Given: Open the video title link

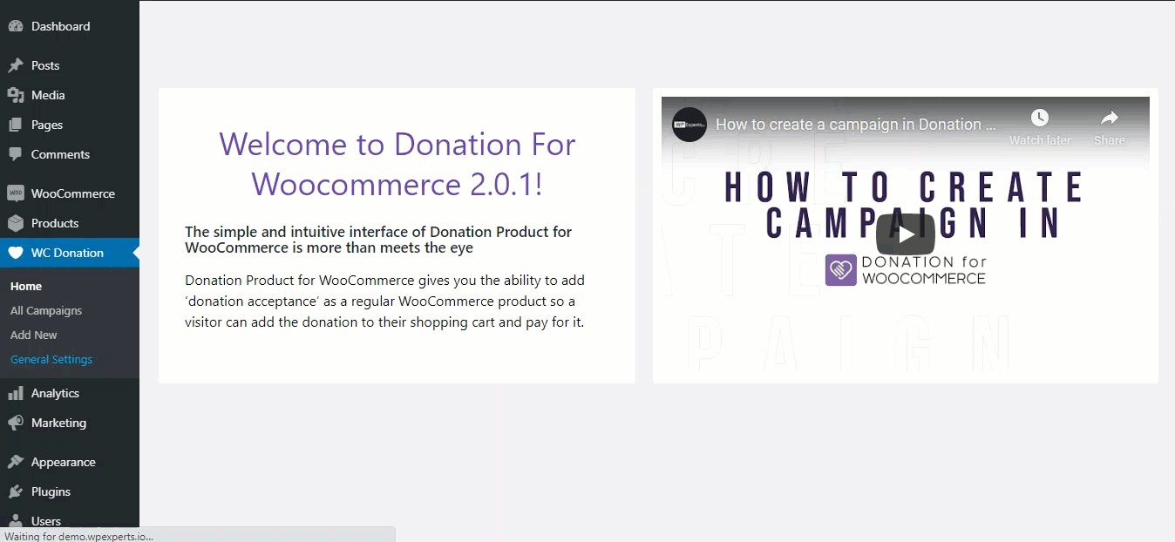Looking at the screenshot, I should [x=855, y=125].
